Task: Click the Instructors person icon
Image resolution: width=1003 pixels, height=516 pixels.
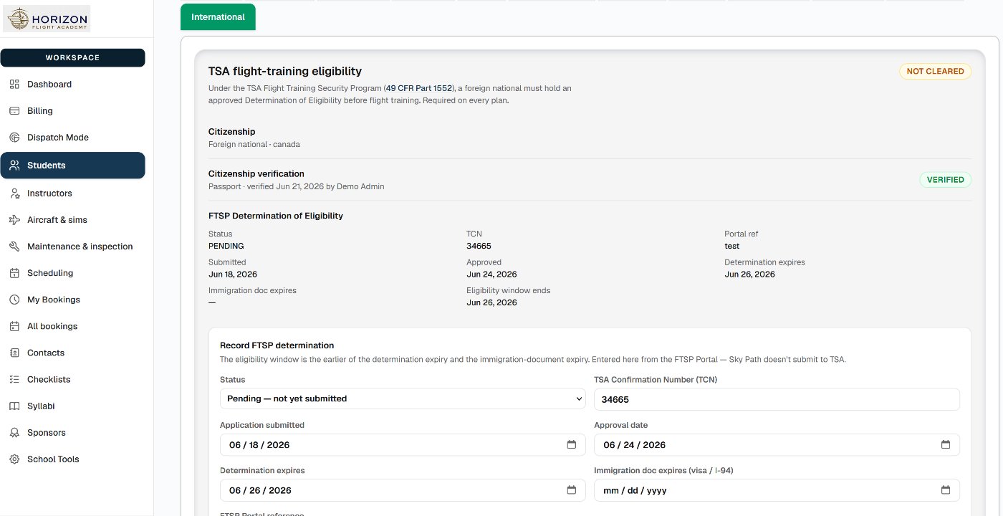Action: pos(14,193)
